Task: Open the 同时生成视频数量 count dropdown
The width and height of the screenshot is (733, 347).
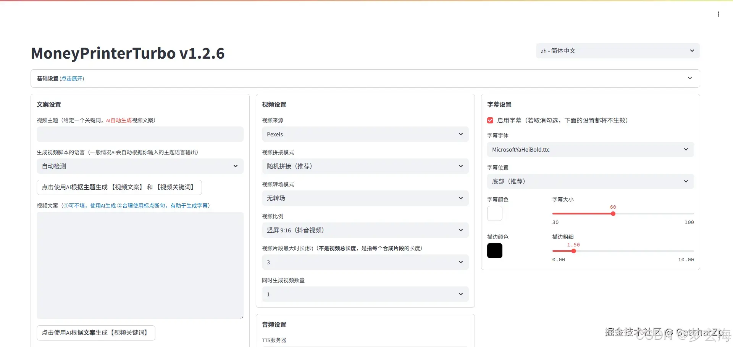Action: tap(365, 294)
